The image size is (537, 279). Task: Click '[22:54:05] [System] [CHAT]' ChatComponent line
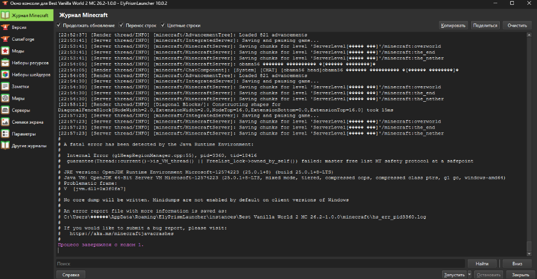(258, 70)
